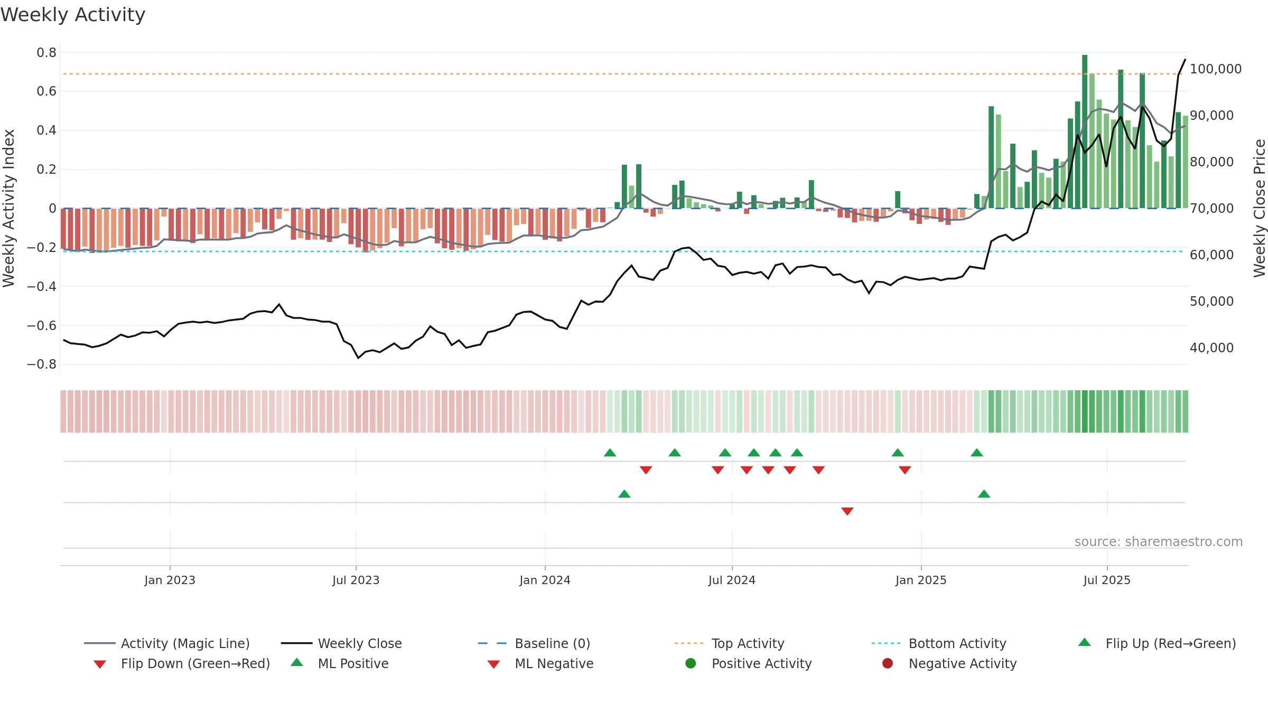Click the Jan 2025 x-axis label
Viewport: 1268px width, 713px height.
tap(921, 580)
